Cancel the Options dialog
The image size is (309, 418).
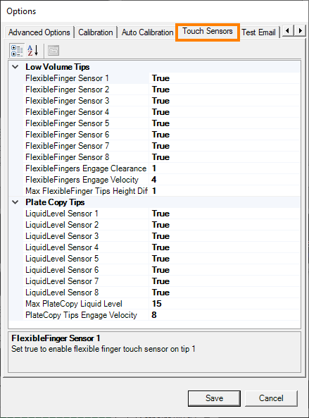[271, 398]
